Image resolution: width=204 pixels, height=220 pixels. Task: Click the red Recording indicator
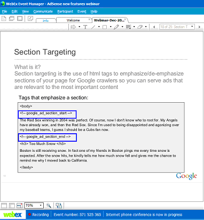30,215
